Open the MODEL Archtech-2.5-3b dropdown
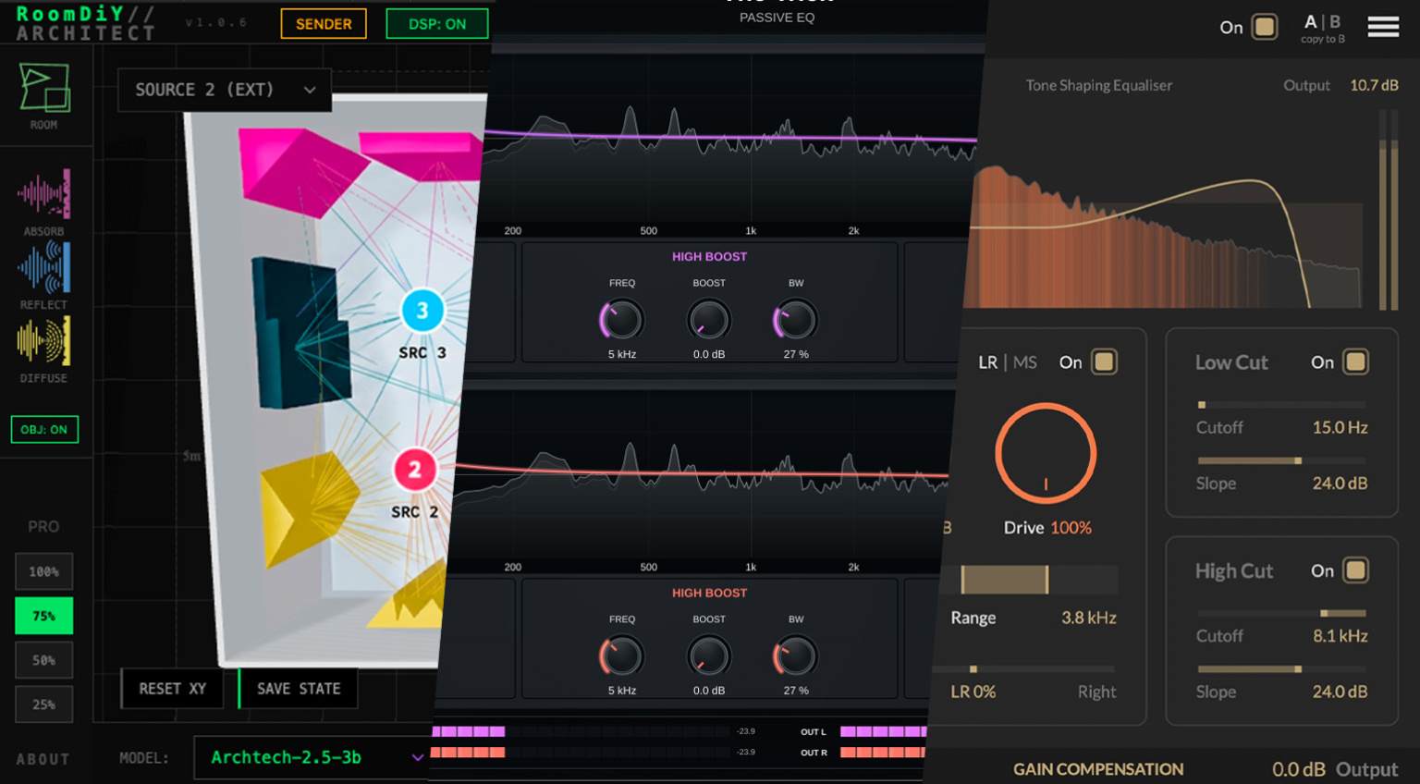This screenshot has height=784, width=1420. tap(311, 757)
